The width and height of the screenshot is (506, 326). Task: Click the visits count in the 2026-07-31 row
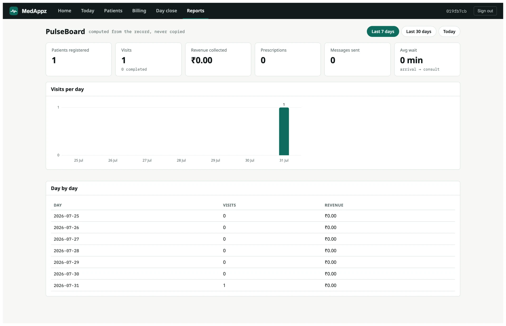(x=224, y=285)
